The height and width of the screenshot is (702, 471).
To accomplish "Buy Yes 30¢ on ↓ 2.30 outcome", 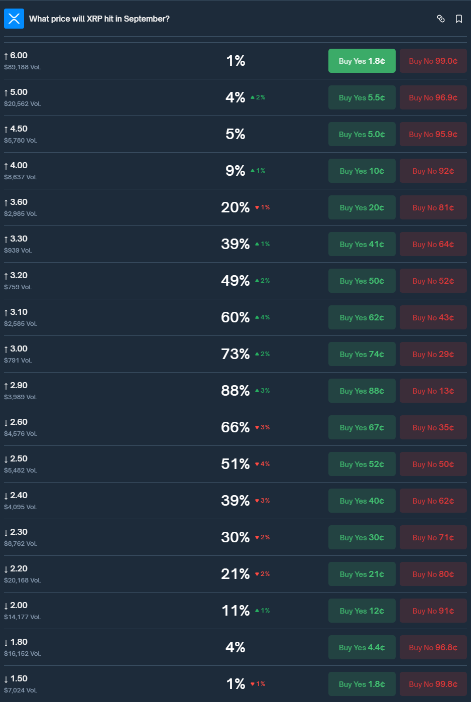I will [362, 537].
